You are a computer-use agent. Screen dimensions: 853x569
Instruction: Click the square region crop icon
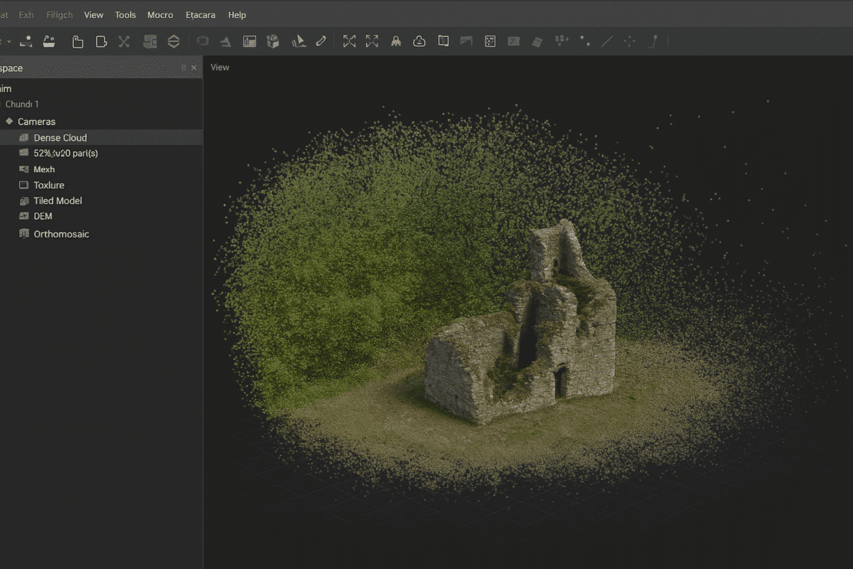pos(444,41)
